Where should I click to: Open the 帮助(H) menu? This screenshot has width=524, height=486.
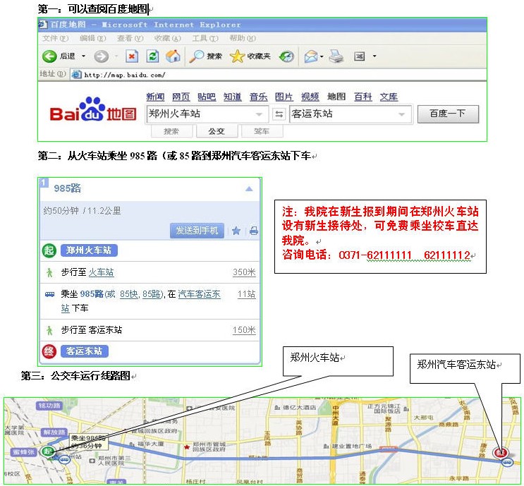[x=243, y=38]
